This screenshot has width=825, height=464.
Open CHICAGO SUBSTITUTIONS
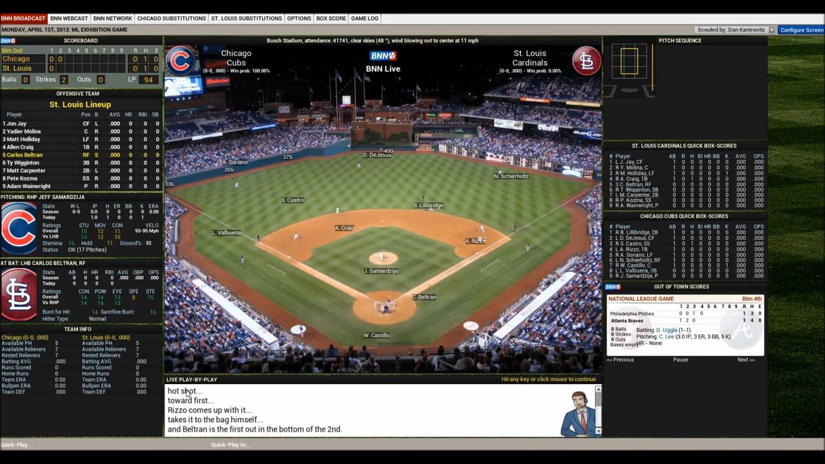[171, 18]
